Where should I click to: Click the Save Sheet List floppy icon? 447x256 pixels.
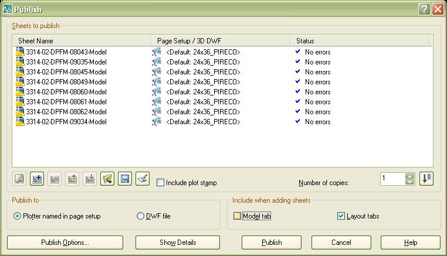(125, 179)
